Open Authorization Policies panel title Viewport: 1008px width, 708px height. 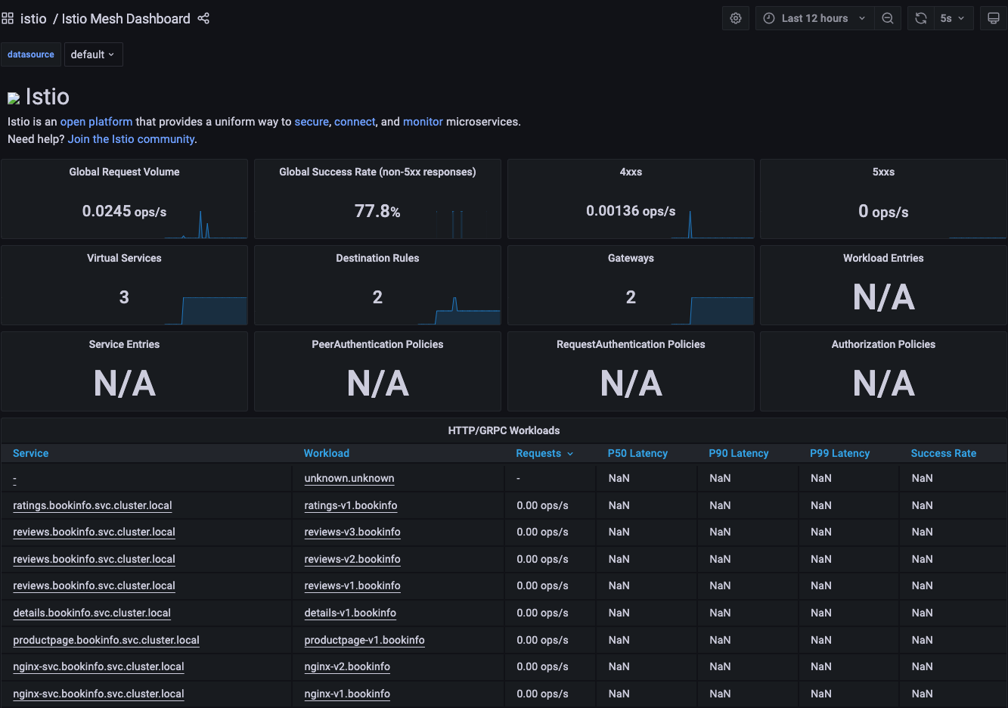pyautogui.click(x=883, y=344)
